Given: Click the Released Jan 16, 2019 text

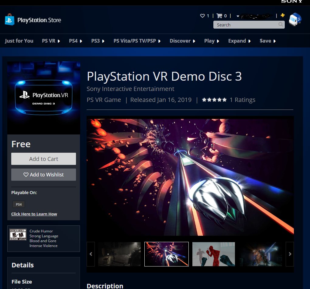Looking at the screenshot, I should point(161,100).
